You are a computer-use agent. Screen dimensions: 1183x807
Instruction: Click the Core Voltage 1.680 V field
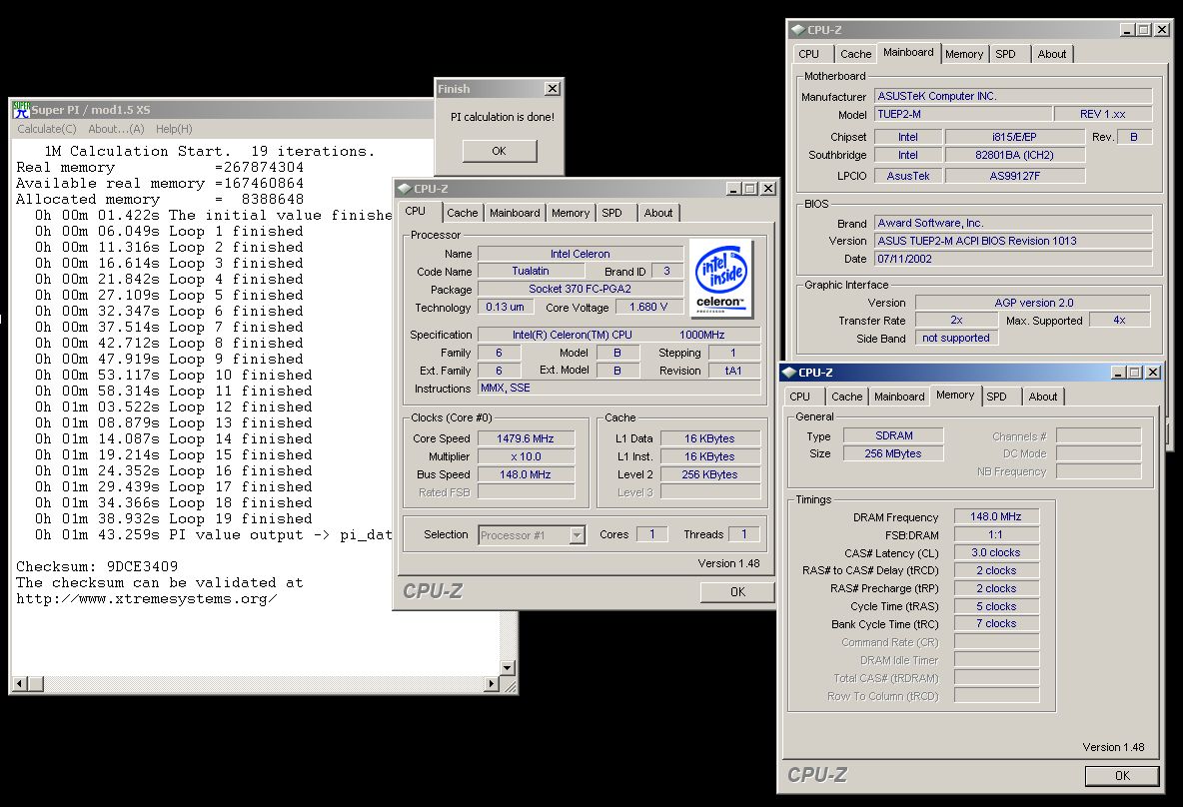point(648,308)
